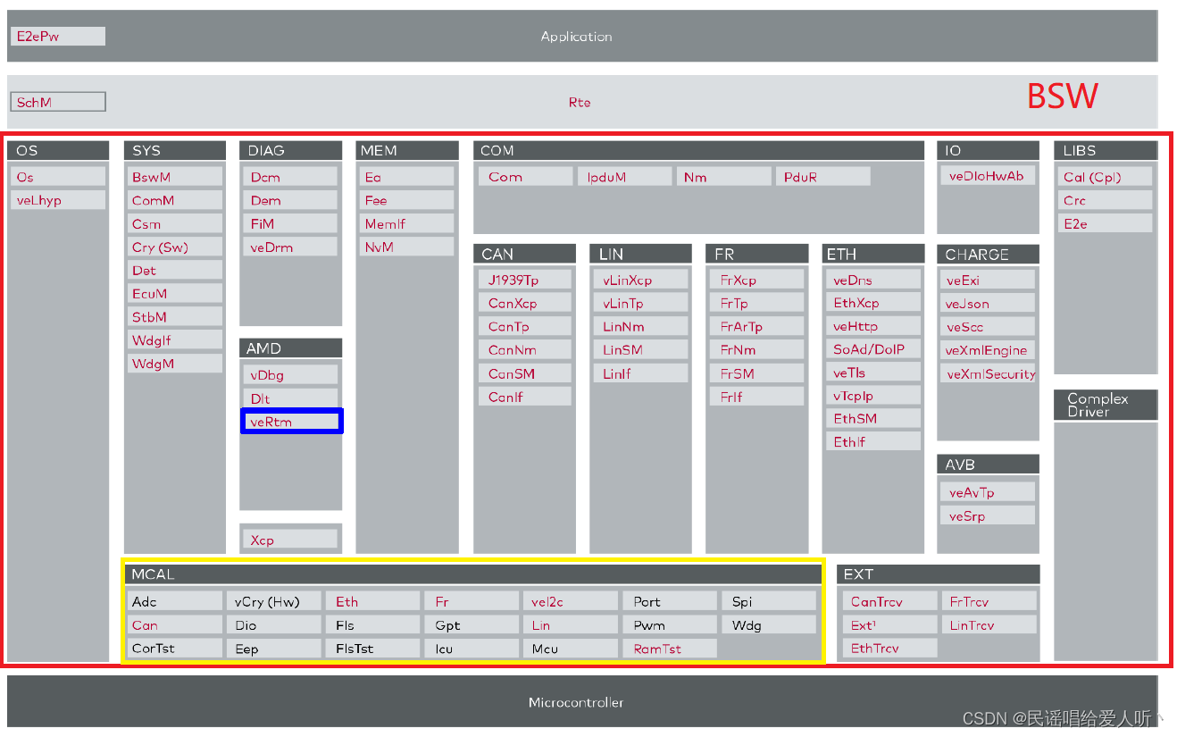Select the Nm module in COM
This screenshot has height=737, width=1177.
pyautogui.click(x=723, y=177)
